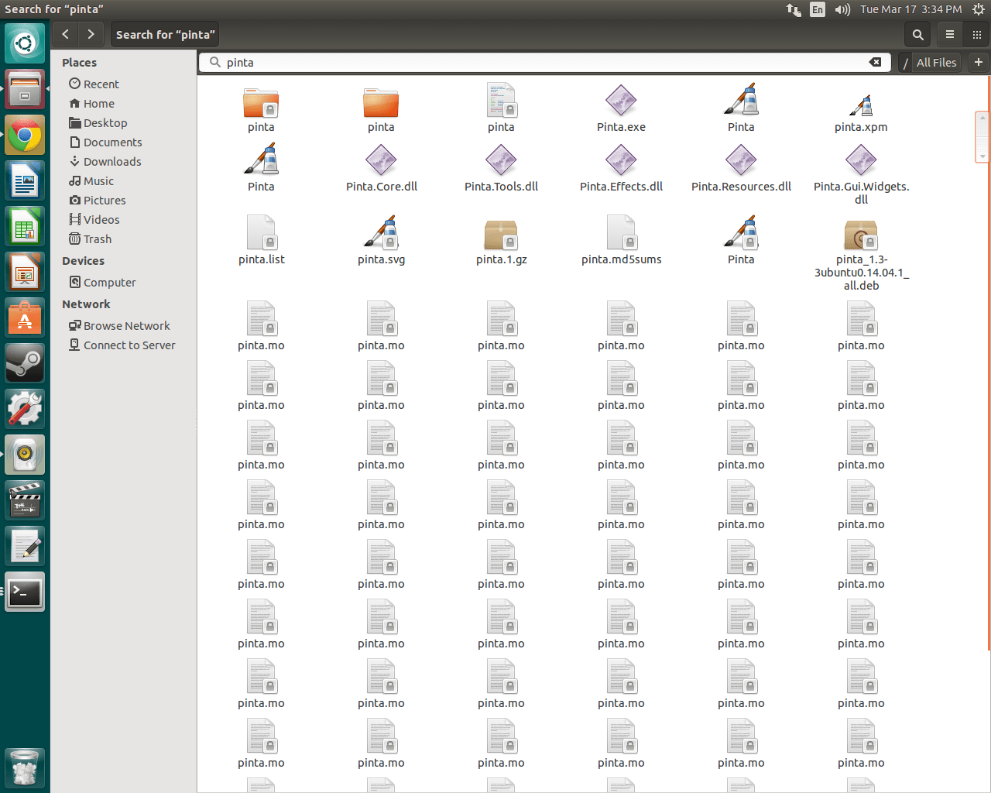Open Desktop in Places sidebar
The image size is (991, 793).
(x=105, y=122)
